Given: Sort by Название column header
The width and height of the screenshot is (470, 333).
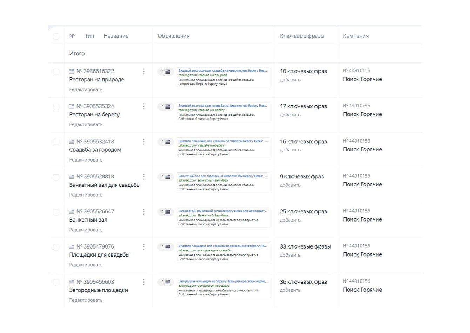Looking at the screenshot, I should 116,36.
